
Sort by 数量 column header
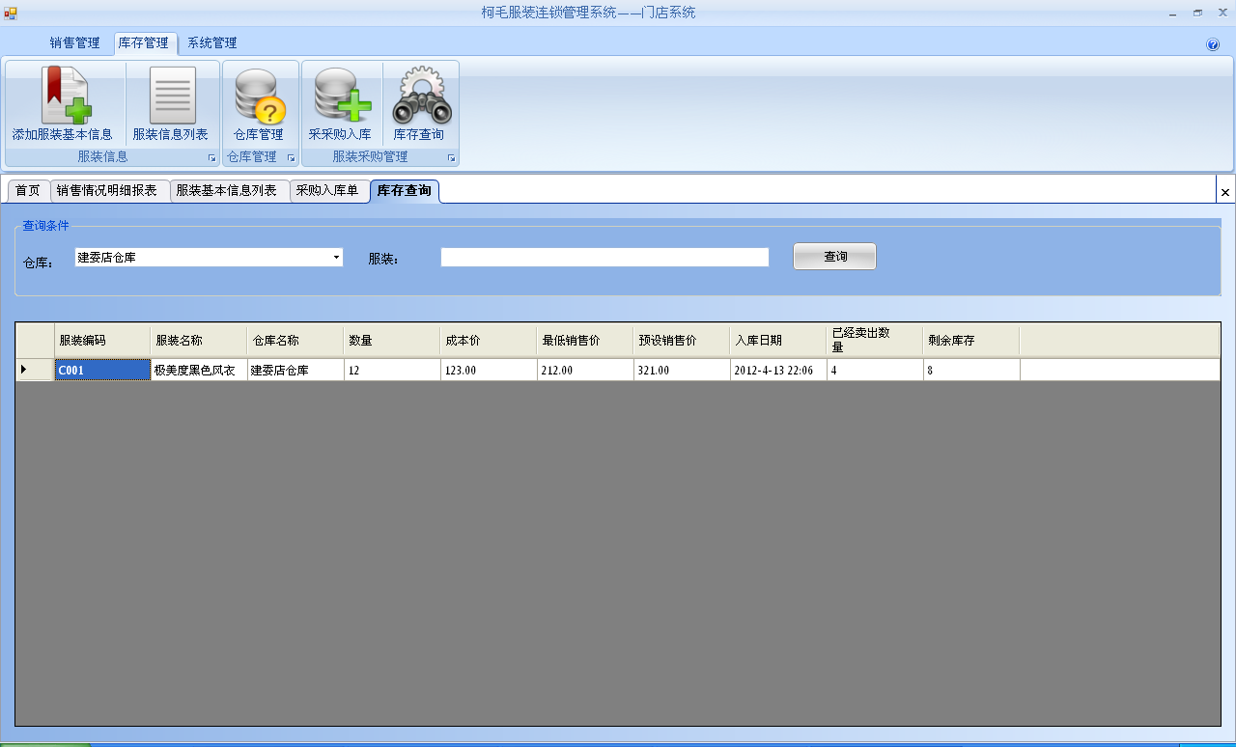[x=392, y=341]
